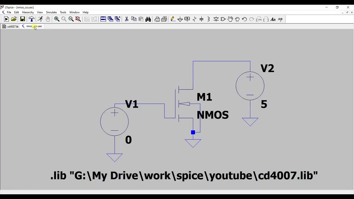
Task: Click the .lib cd4007.lib directive text
Action: [x=184, y=176]
